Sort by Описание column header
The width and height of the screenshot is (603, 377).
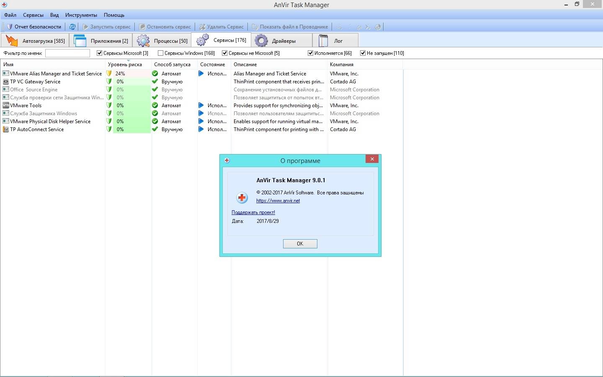[279, 65]
